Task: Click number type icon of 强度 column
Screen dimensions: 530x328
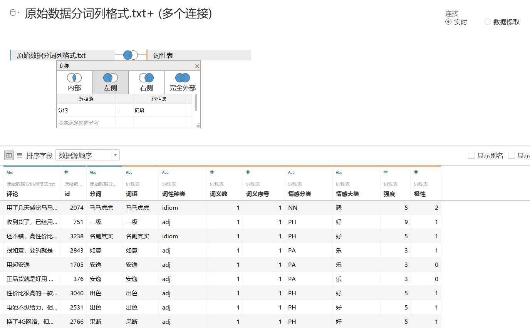Action: click(386, 172)
